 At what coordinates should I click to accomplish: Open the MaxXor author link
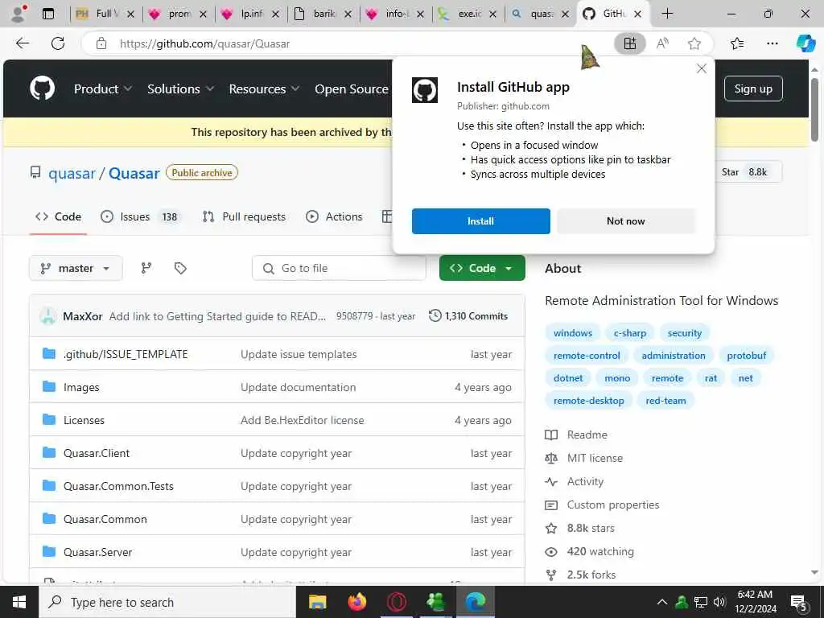[83, 315]
